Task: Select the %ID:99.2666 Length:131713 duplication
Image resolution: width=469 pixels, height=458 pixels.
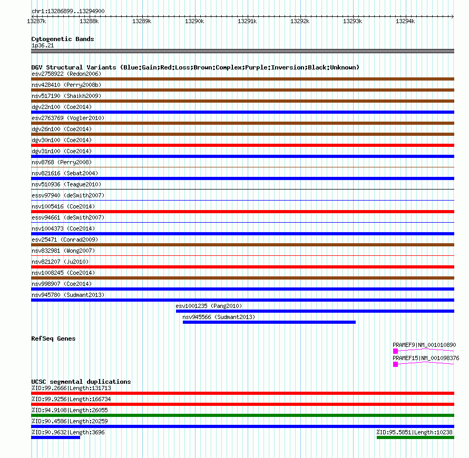Action: [242, 393]
